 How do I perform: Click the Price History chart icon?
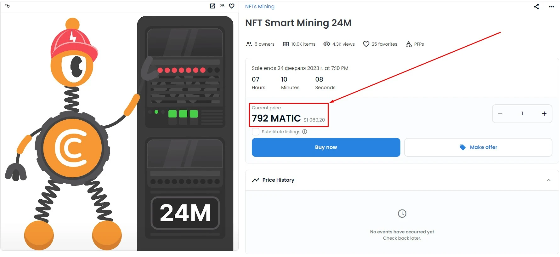256,180
